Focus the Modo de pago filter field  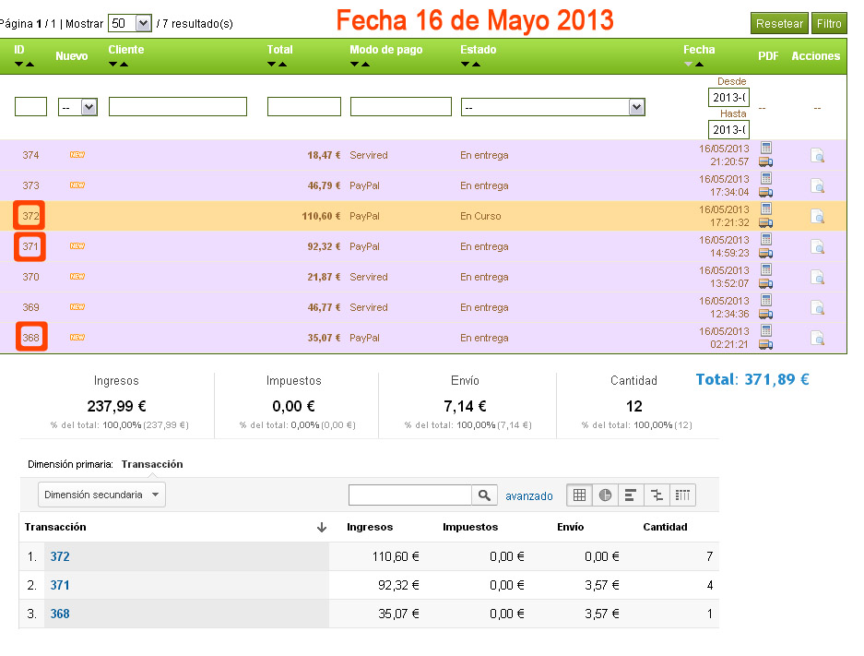click(x=401, y=106)
